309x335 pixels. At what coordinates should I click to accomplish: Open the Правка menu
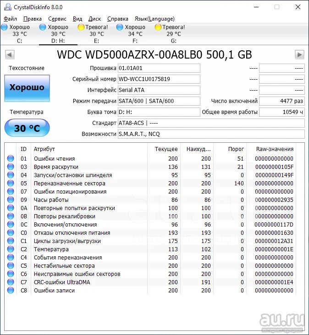click(32, 19)
